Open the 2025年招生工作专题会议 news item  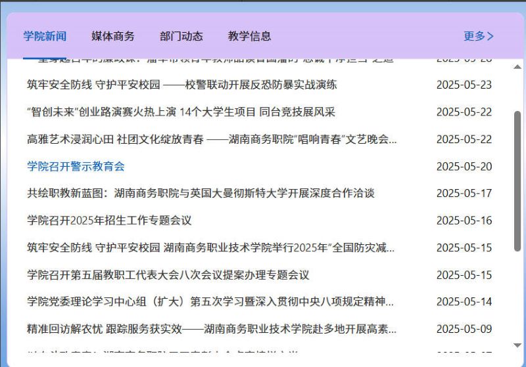pyautogui.click(x=109, y=221)
